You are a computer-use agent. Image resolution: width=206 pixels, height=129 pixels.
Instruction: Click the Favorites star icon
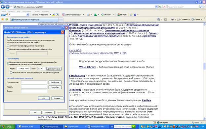pyautogui.click(x=3, y=20)
